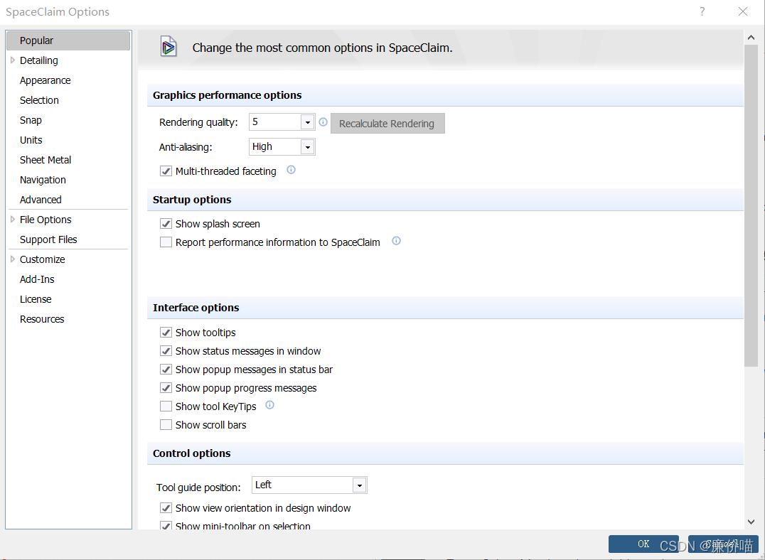765x560 pixels.
Task: Toggle Multi-threaded faceting checkbox
Action: (166, 171)
